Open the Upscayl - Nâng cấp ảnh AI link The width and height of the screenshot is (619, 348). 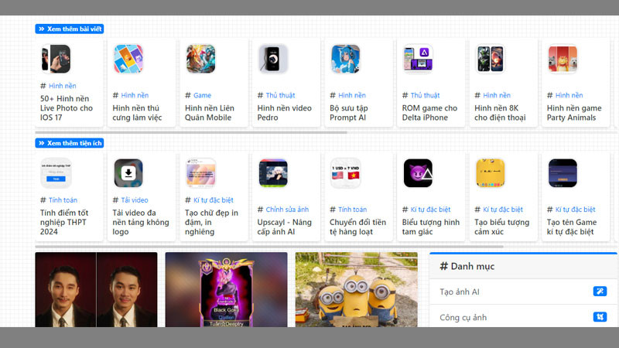point(284,227)
